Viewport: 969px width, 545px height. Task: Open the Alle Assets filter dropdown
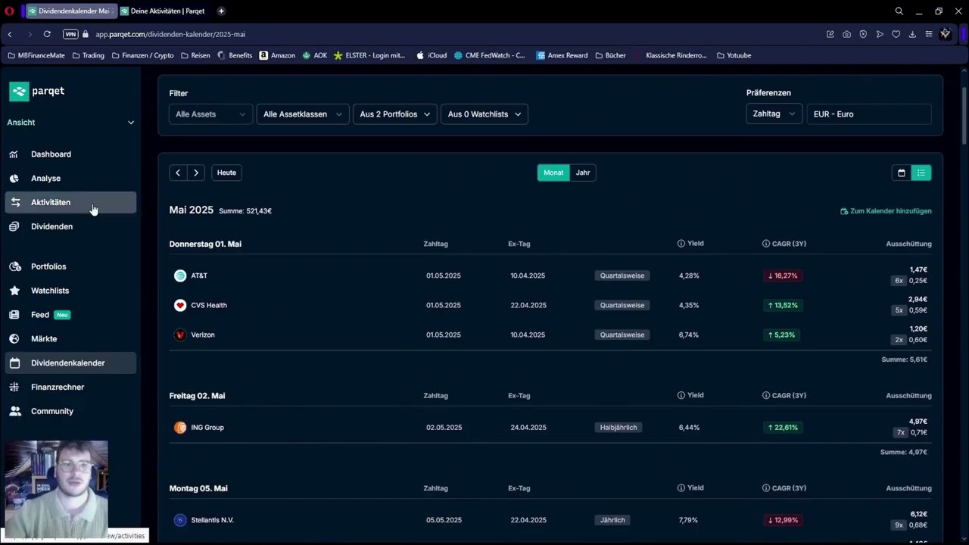click(x=210, y=114)
